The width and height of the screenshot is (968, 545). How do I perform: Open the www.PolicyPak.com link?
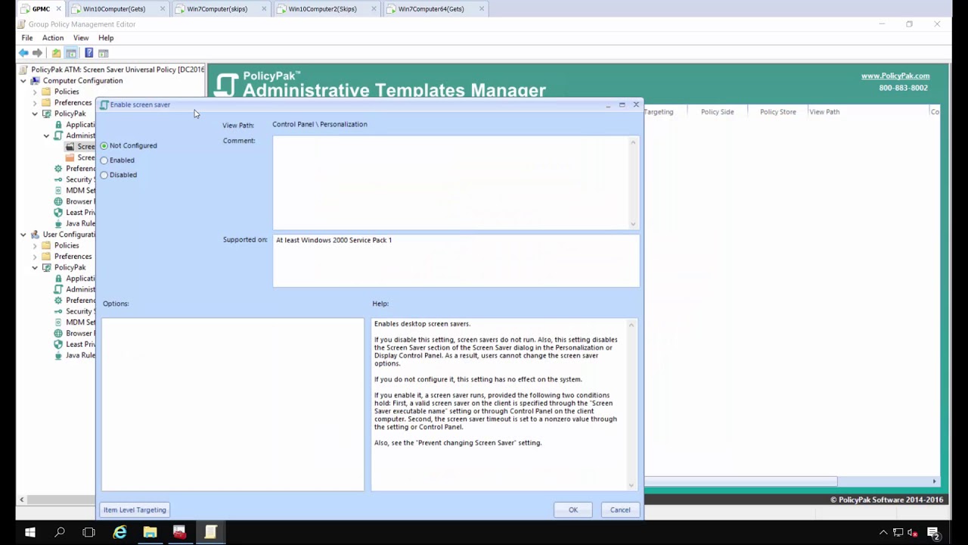tap(895, 76)
